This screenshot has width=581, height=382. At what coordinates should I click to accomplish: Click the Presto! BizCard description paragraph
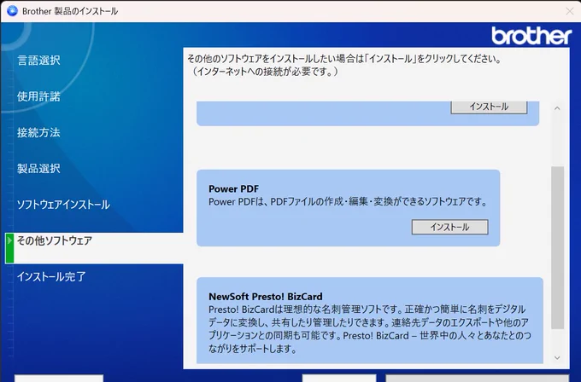[369, 329]
